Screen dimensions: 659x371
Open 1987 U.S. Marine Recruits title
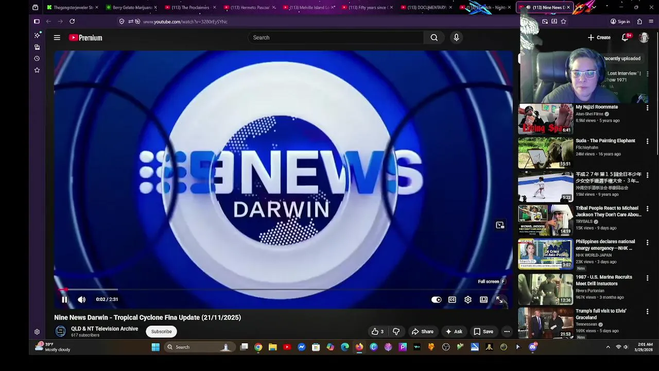click(x=604, y=280)
